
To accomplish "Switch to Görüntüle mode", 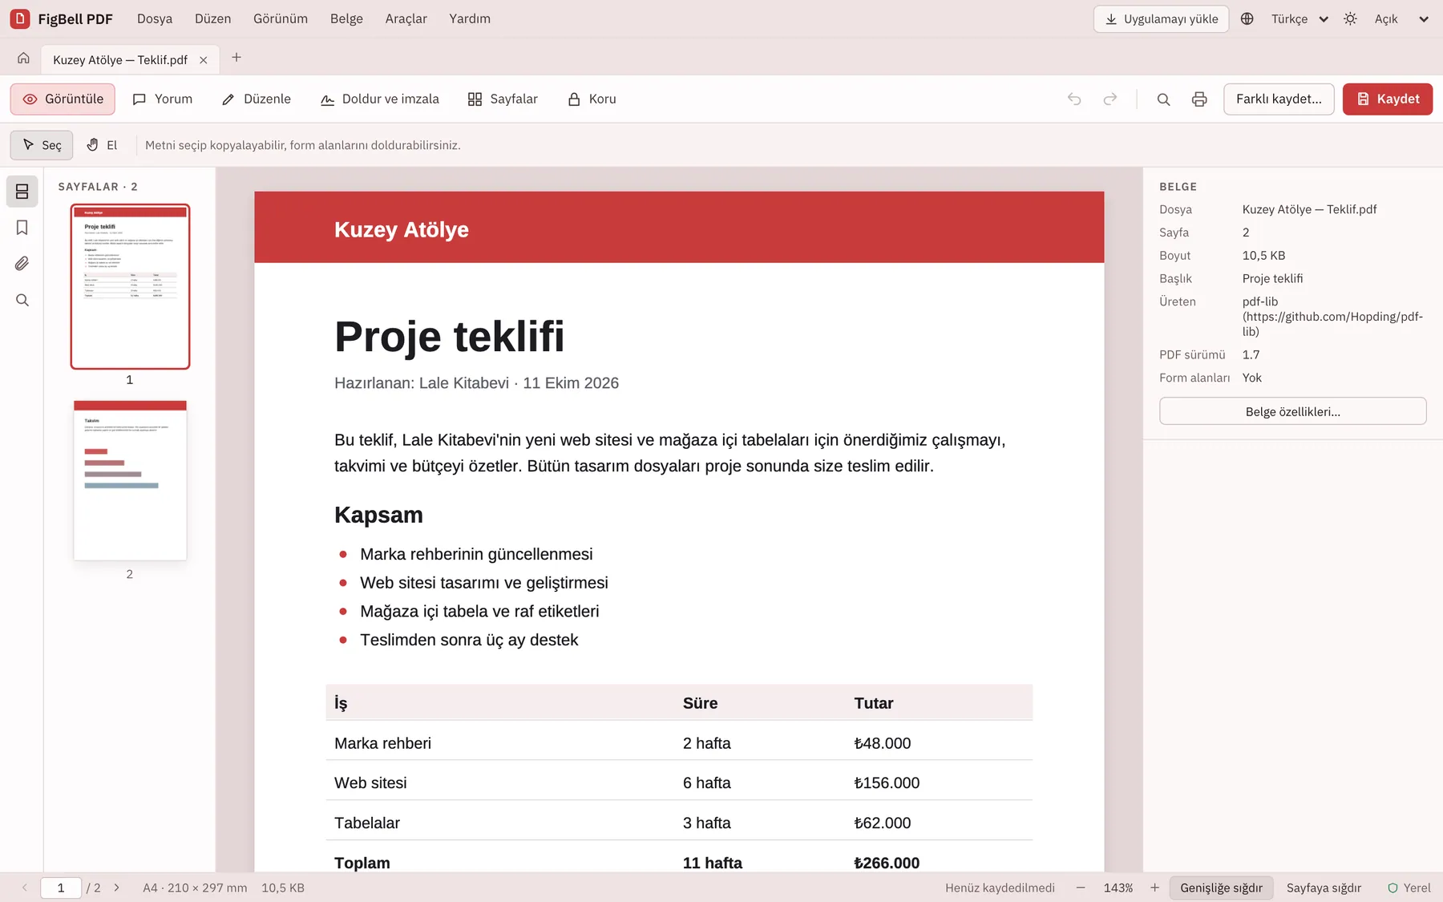I will 63,99.
